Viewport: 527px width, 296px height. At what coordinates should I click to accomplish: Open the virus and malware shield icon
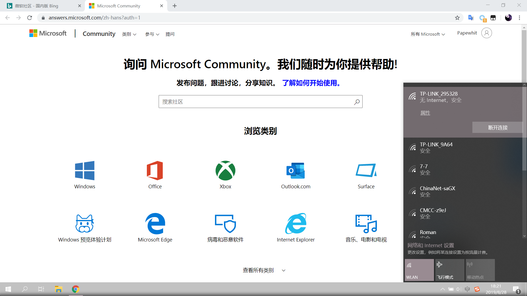(x=225, y=223)
